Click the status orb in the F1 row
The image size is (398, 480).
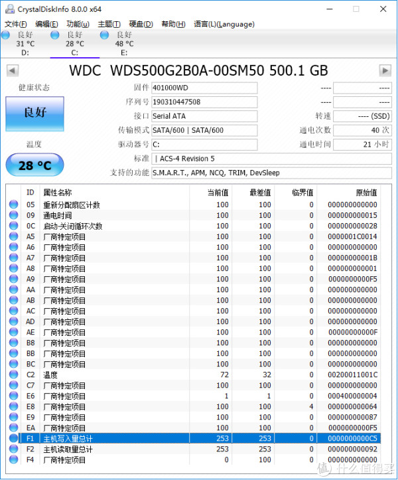pos(13,438)
